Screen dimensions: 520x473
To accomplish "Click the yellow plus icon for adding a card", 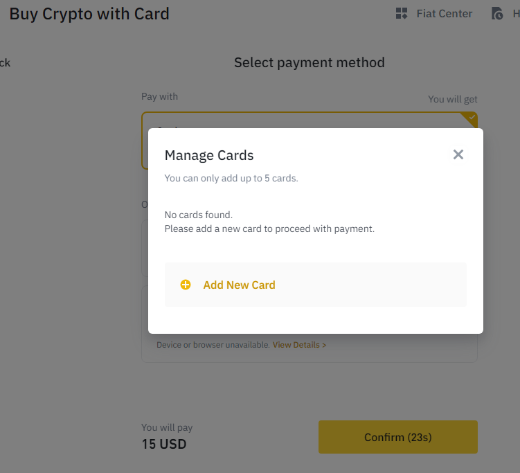I will point(186,285).
